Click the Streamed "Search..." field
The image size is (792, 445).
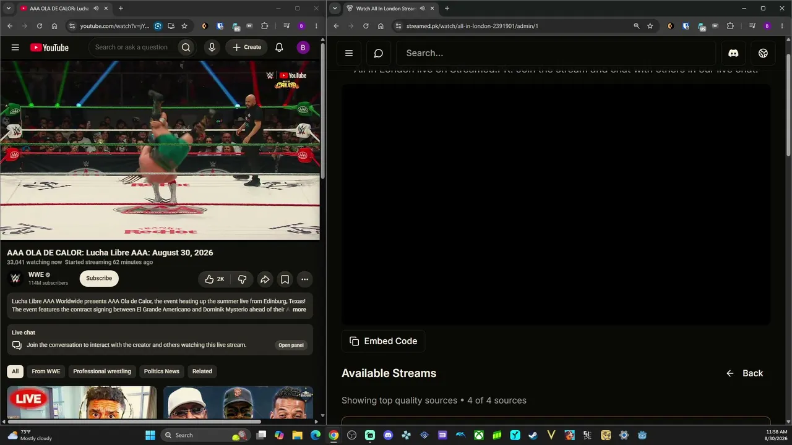click(556, 53)
